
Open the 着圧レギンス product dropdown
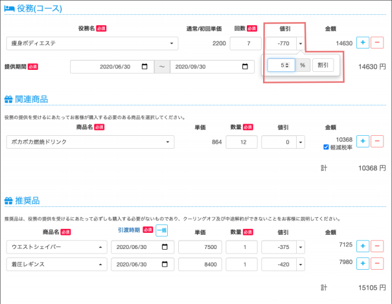coord(57,265)
